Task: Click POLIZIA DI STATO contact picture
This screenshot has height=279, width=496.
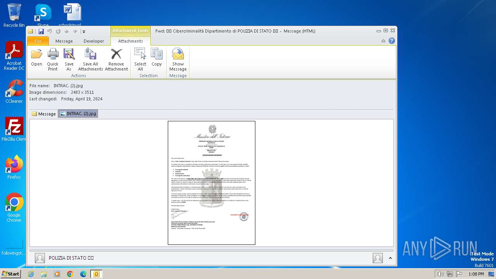Action: click(x=40, y=258)
